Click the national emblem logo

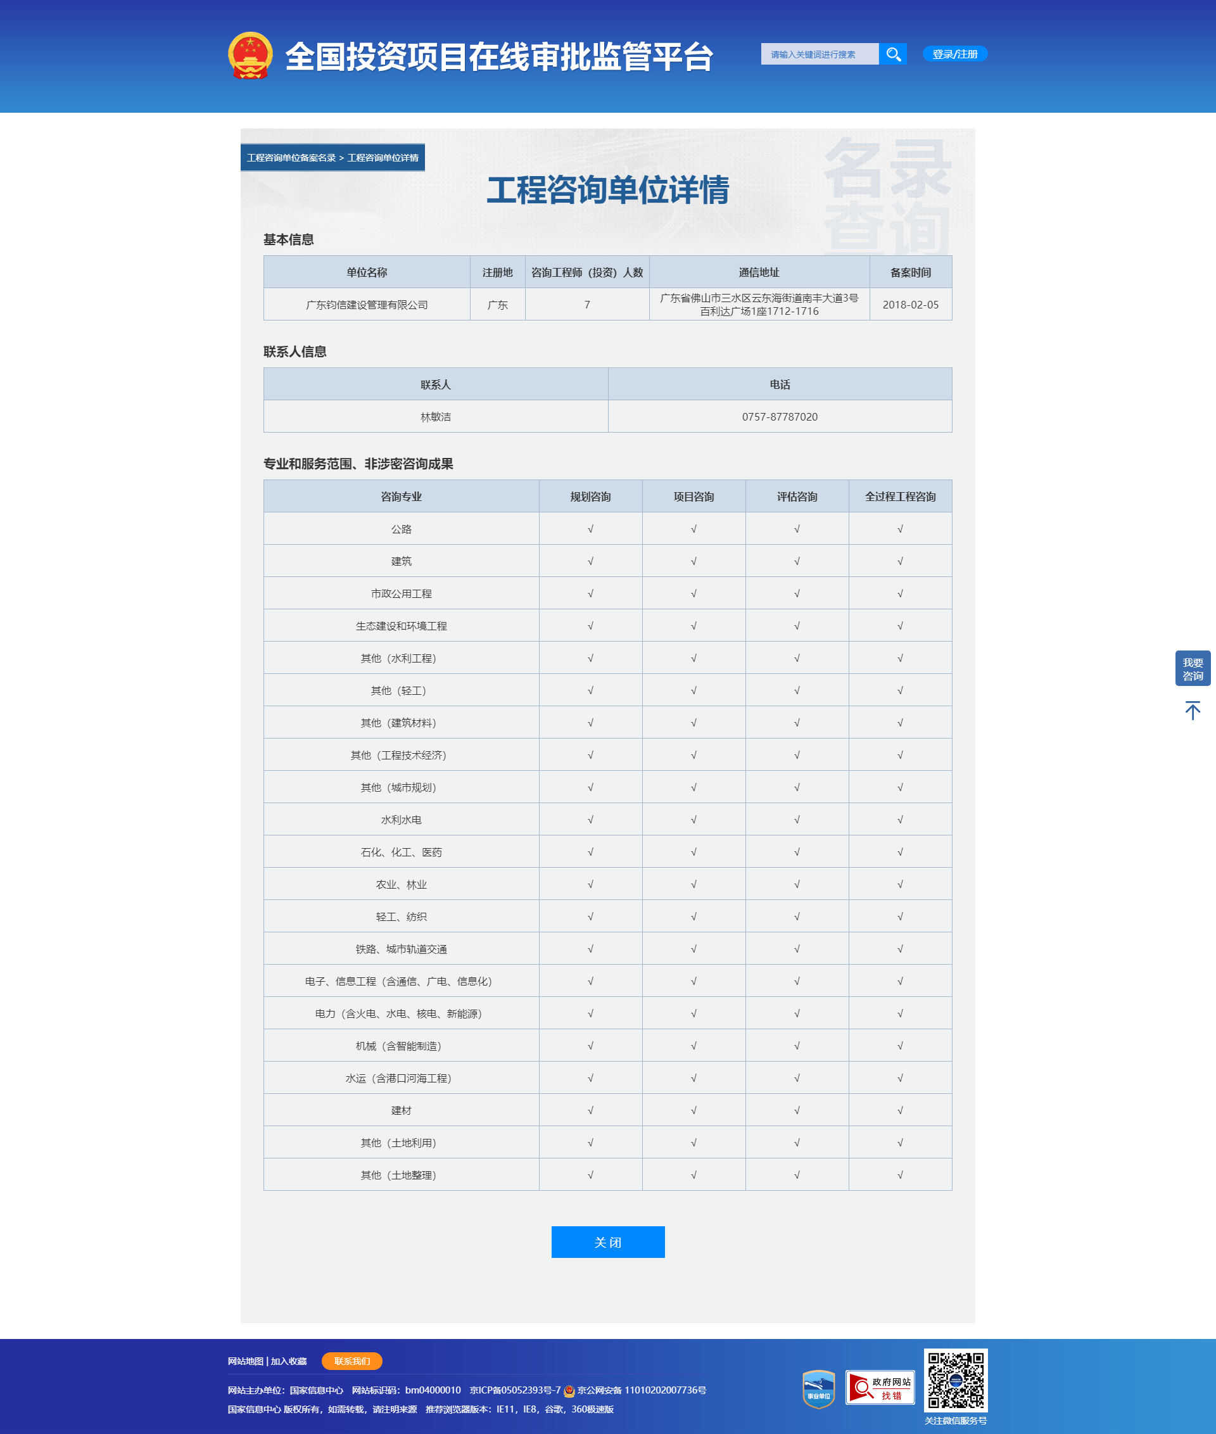[250, 55]
